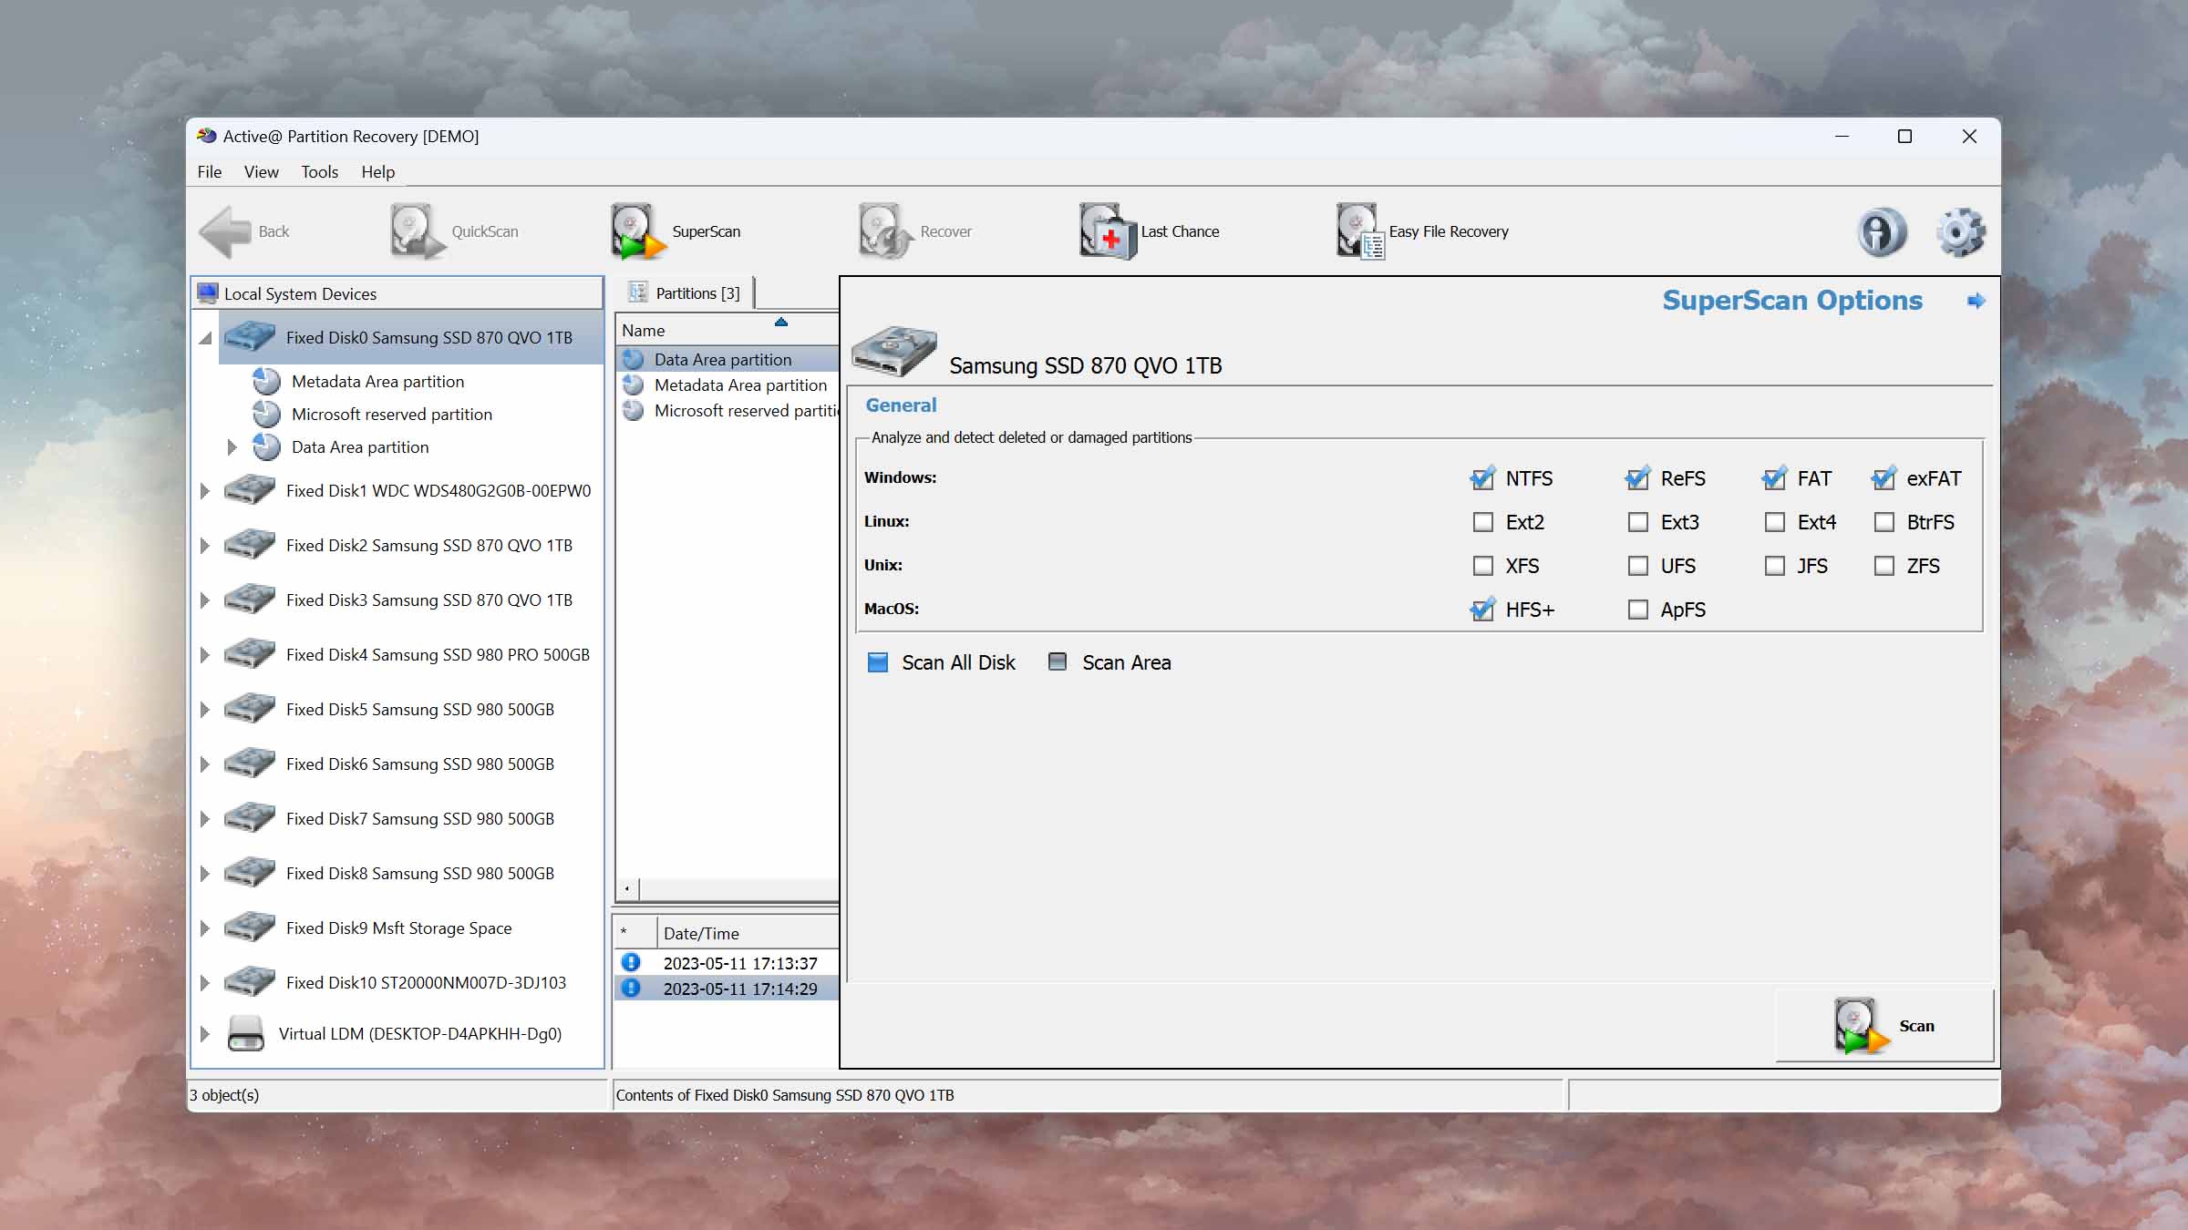Open the View menu
Viewport: 2188px width, 1230px height.
coord(261,171)
